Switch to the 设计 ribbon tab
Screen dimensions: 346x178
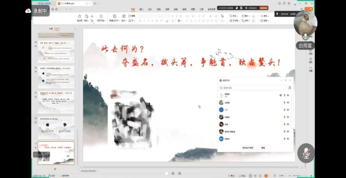(150, 9)
